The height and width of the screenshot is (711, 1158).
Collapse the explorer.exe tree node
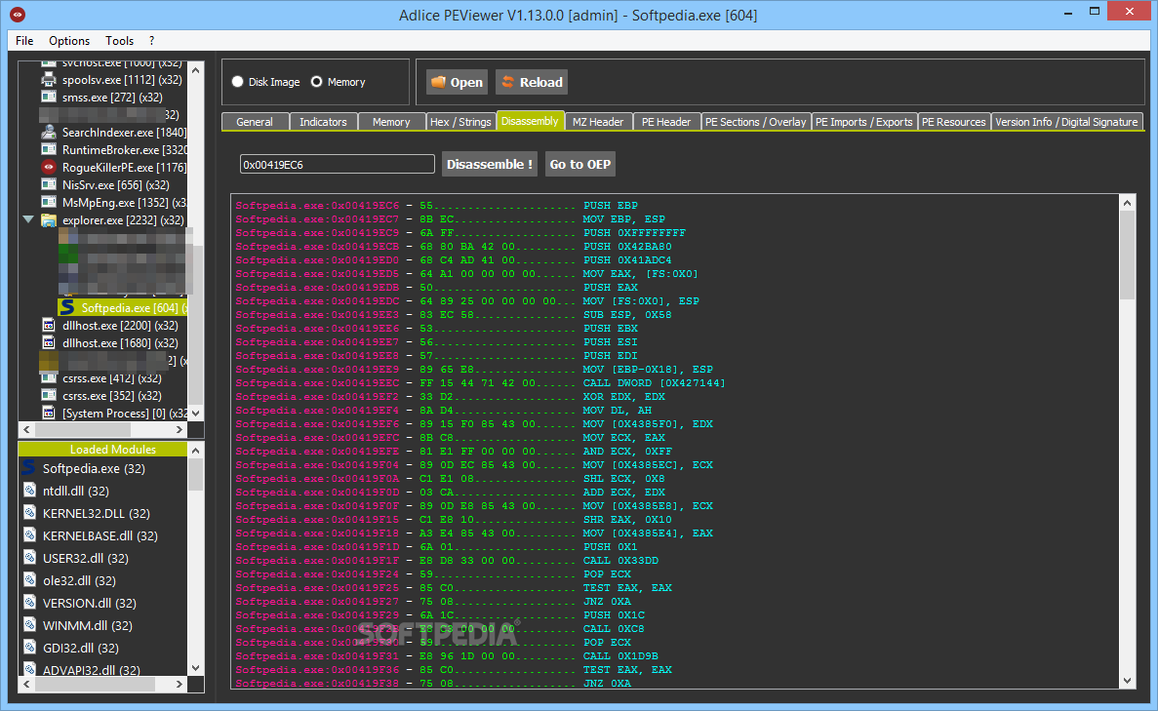[x=28, y=220]
